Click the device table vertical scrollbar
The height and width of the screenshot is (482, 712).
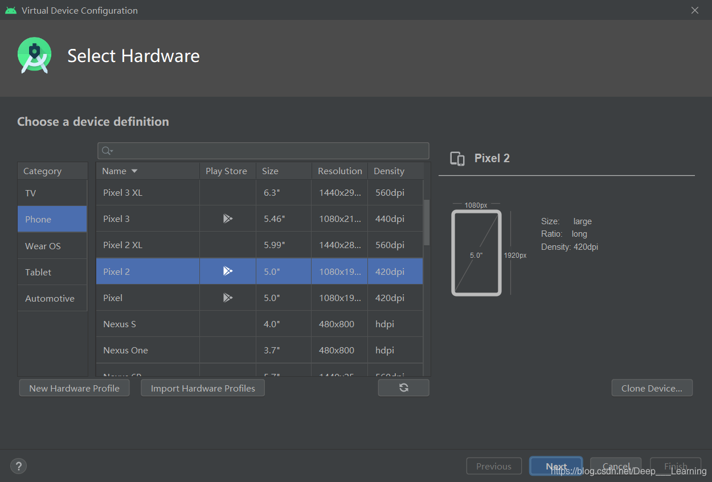[x=427, y=222]
